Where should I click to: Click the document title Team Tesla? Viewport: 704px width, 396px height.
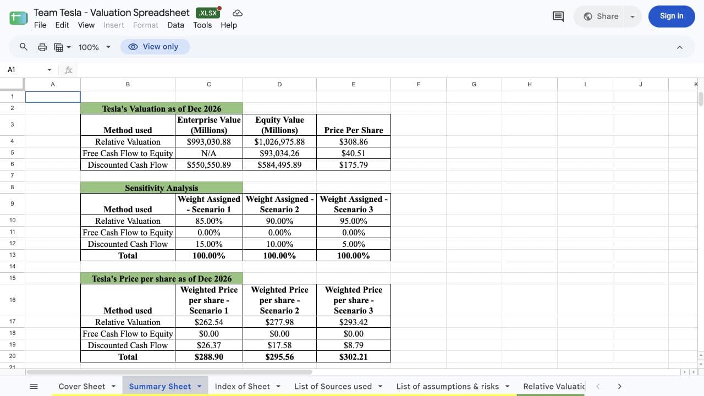[112, 12]
